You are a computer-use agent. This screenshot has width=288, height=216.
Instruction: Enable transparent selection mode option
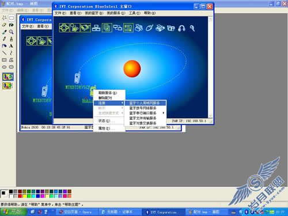8,85
